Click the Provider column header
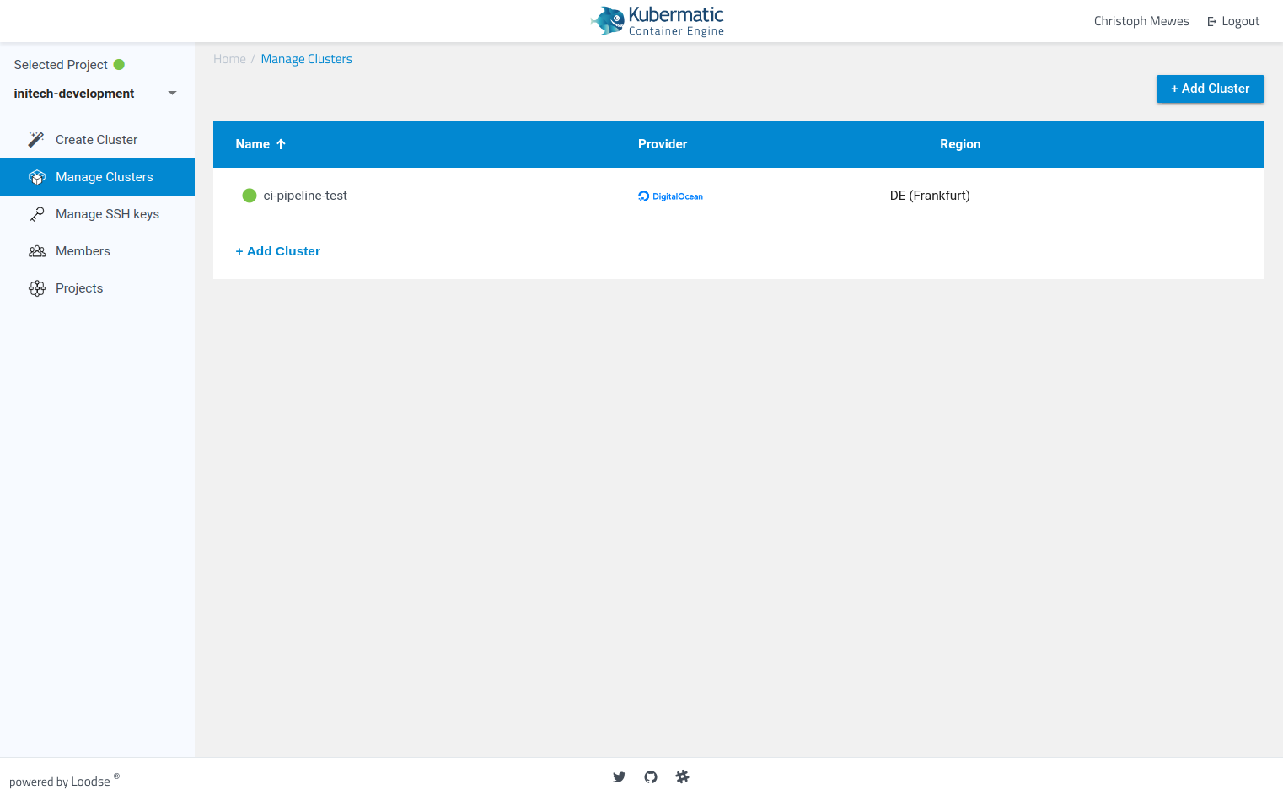This screenshot has height=795, width=1283. (663, 144)
